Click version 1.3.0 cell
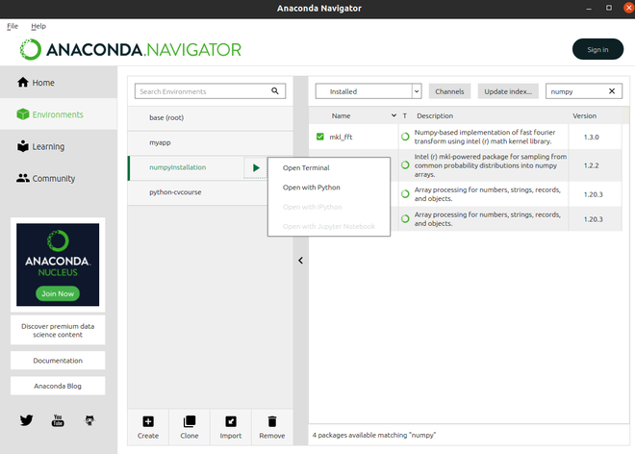The height and width of the screenshot is (454, 635). pyautogui.click(x=592, y=137)
